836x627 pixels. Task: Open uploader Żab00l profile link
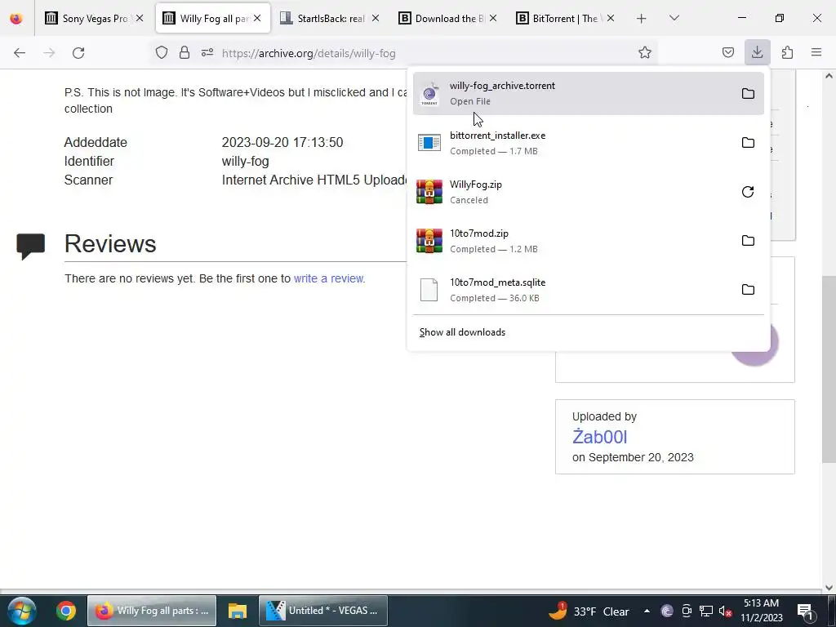pos(599,437)
